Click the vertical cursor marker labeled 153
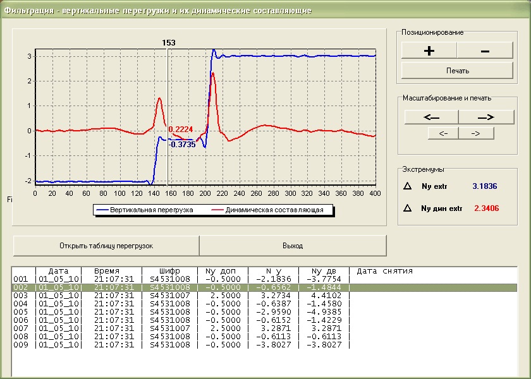 [x=168, y=43]
